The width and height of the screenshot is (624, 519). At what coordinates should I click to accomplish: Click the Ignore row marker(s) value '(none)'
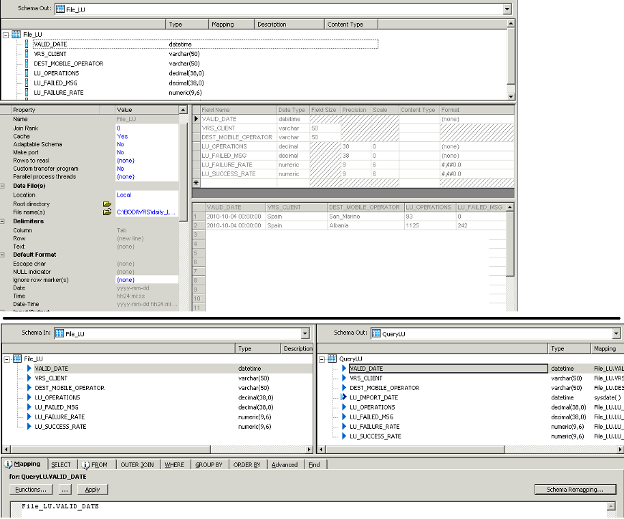[x=147, y=280]
